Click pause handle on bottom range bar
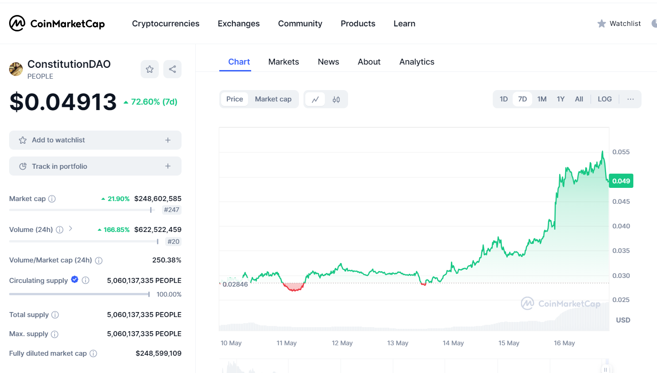Screen dimensions: 657x373 [606, 369]
